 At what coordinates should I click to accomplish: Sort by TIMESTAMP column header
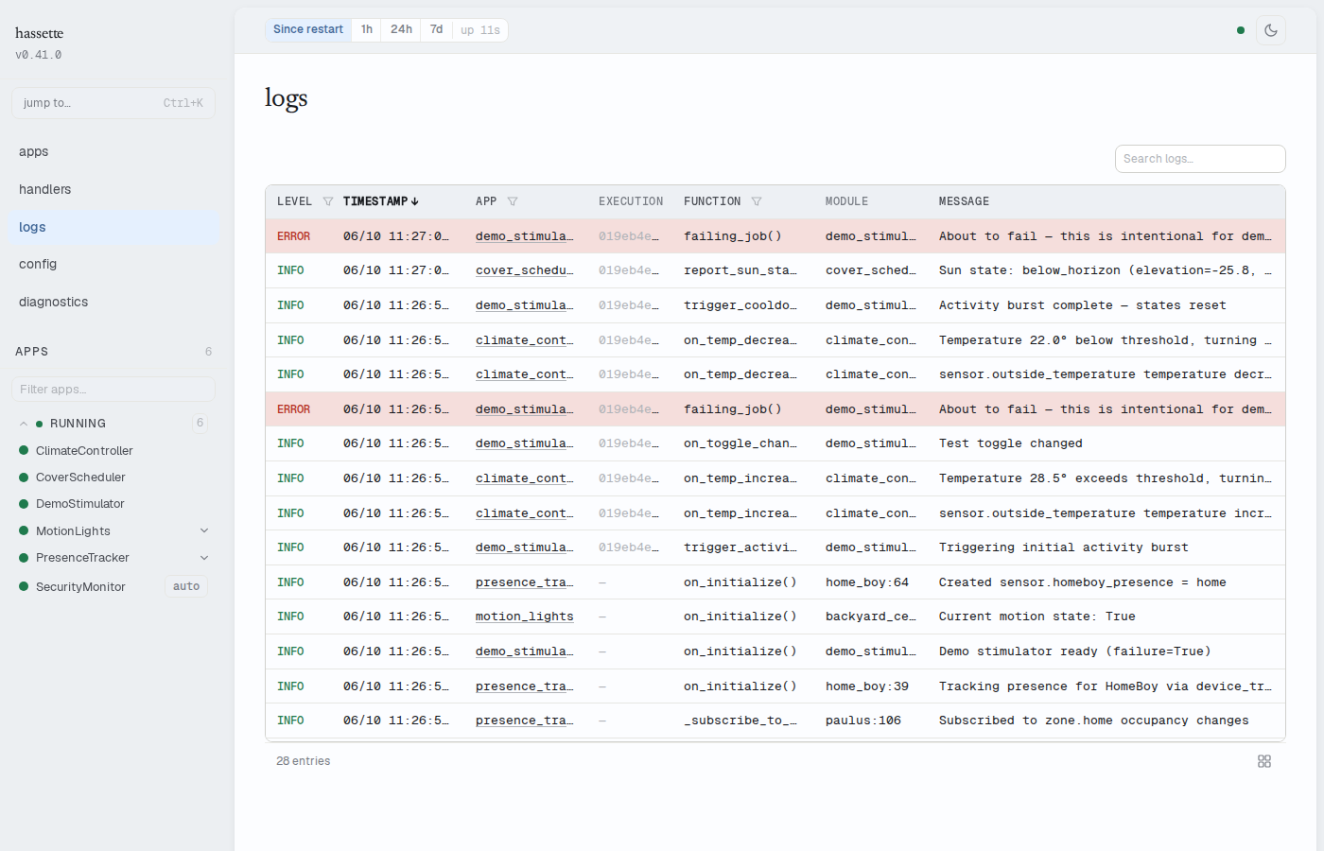(x=380, y=201)
